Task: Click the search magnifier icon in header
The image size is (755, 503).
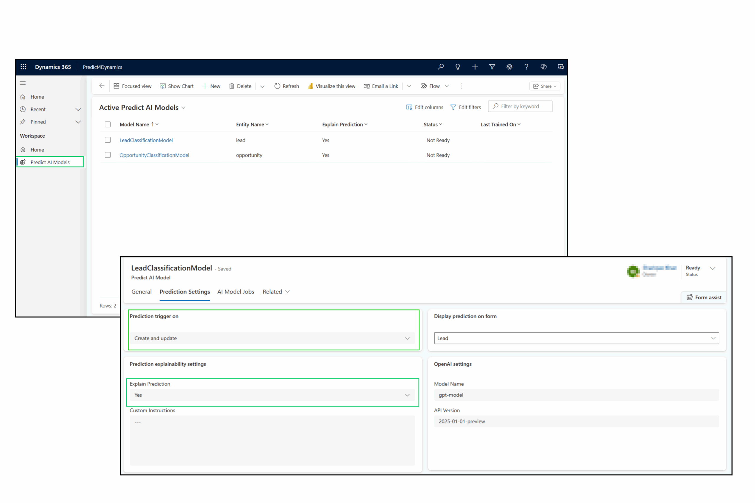Action: tap(441, 67)
